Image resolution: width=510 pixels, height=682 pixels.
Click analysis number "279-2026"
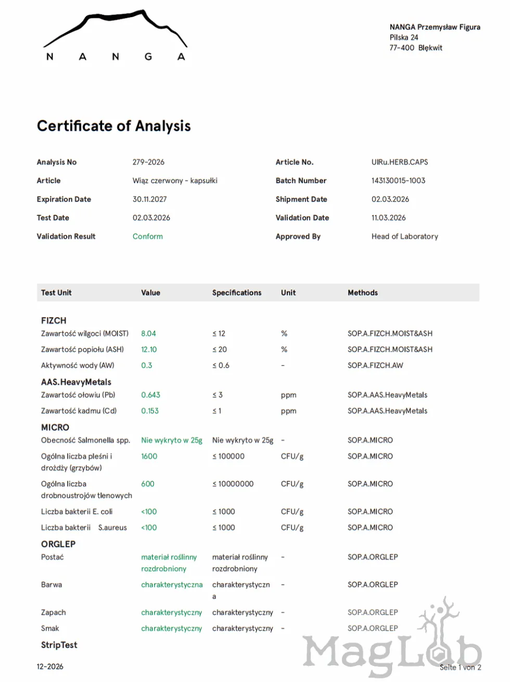coord(148,162)
